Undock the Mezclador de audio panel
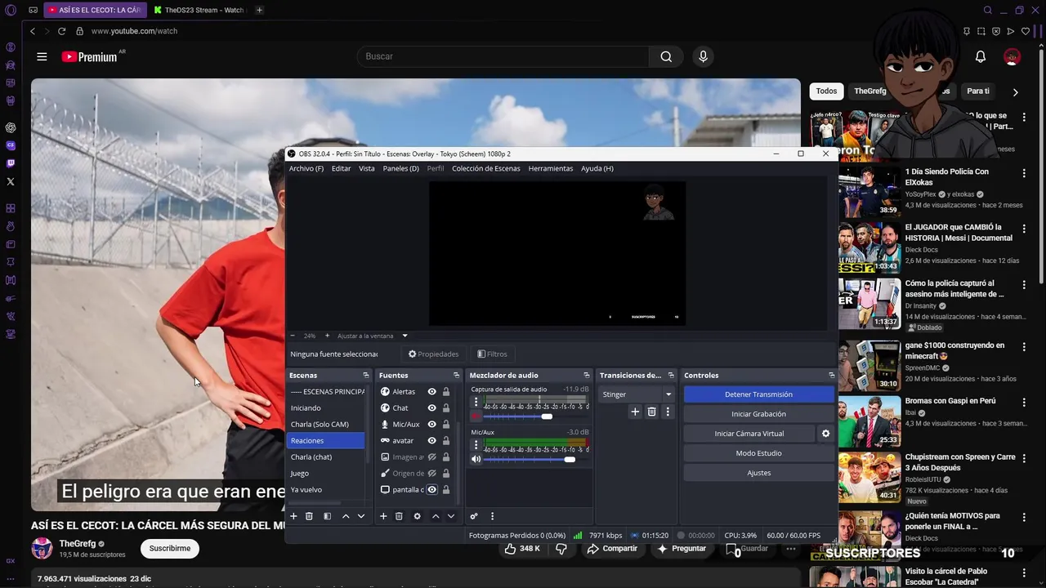Image resolution: width=1046 pixels, height=588 pixels. click(x=586, y=376)
